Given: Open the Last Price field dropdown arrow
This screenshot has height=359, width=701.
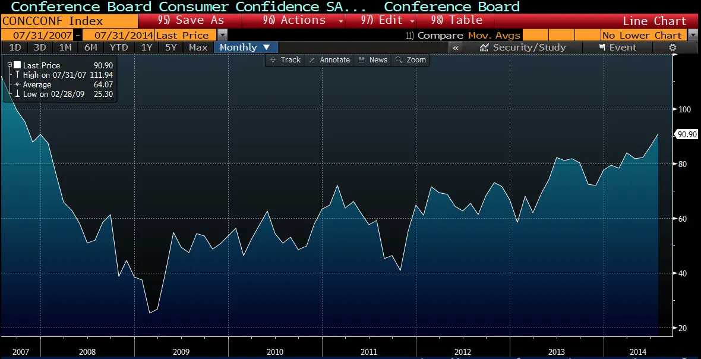Looking at the screenshot, I should 222,35.
